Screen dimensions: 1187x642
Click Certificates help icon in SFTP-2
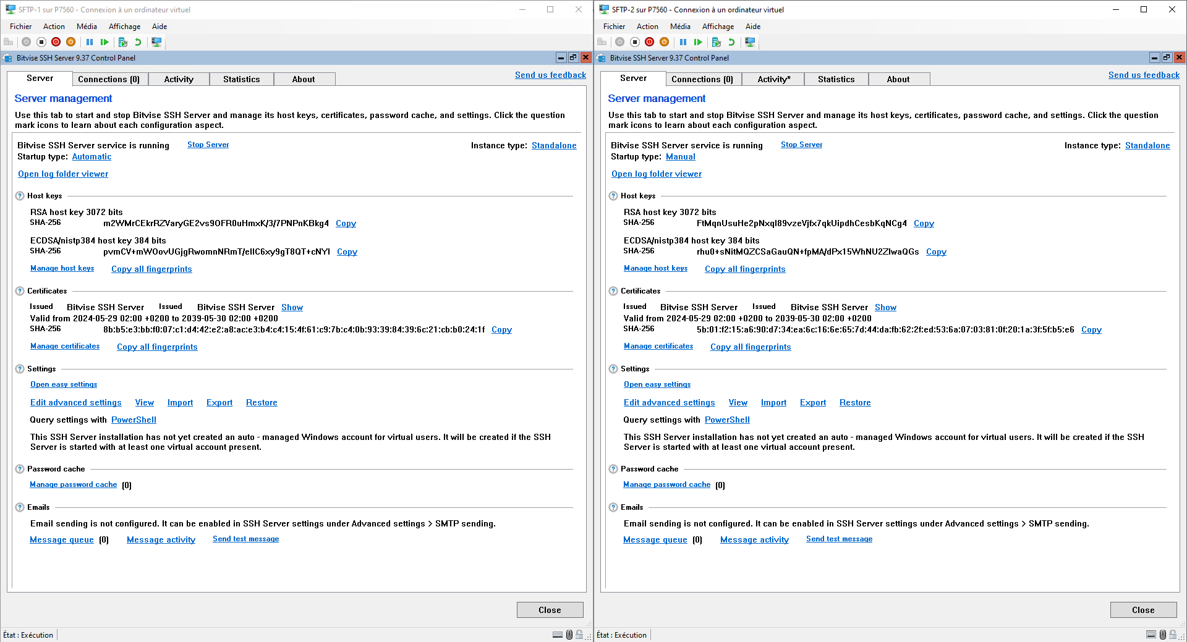(613, 291)
